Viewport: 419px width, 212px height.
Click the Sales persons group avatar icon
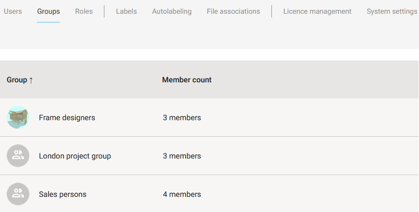click(x=18, y=194)
